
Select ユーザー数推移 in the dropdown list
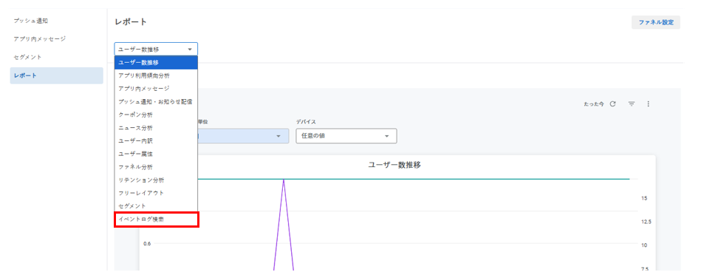click(x=156, y=62)
